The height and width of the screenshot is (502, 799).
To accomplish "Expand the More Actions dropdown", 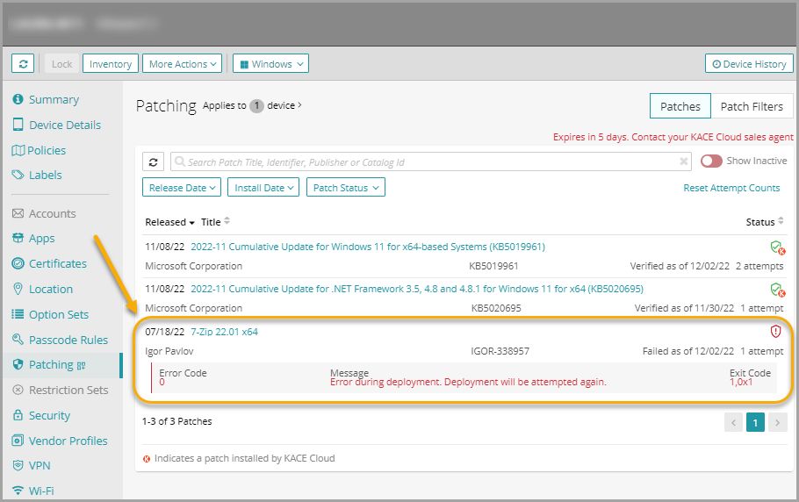I will (x=182, y=64).
